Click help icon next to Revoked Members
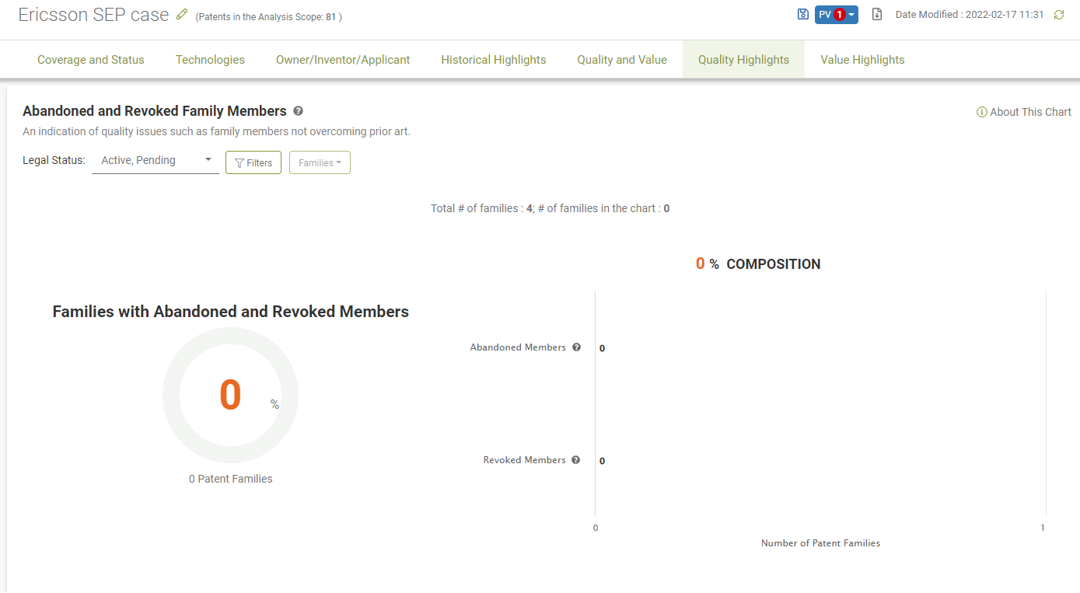1080x593 pixels. [x=575, y=460]
